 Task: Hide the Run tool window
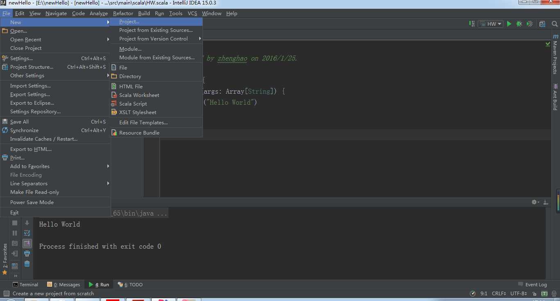point(546,202)
